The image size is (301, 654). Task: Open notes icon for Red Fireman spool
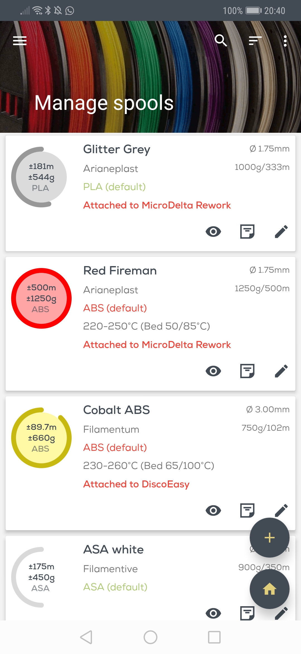coord(247,371)
